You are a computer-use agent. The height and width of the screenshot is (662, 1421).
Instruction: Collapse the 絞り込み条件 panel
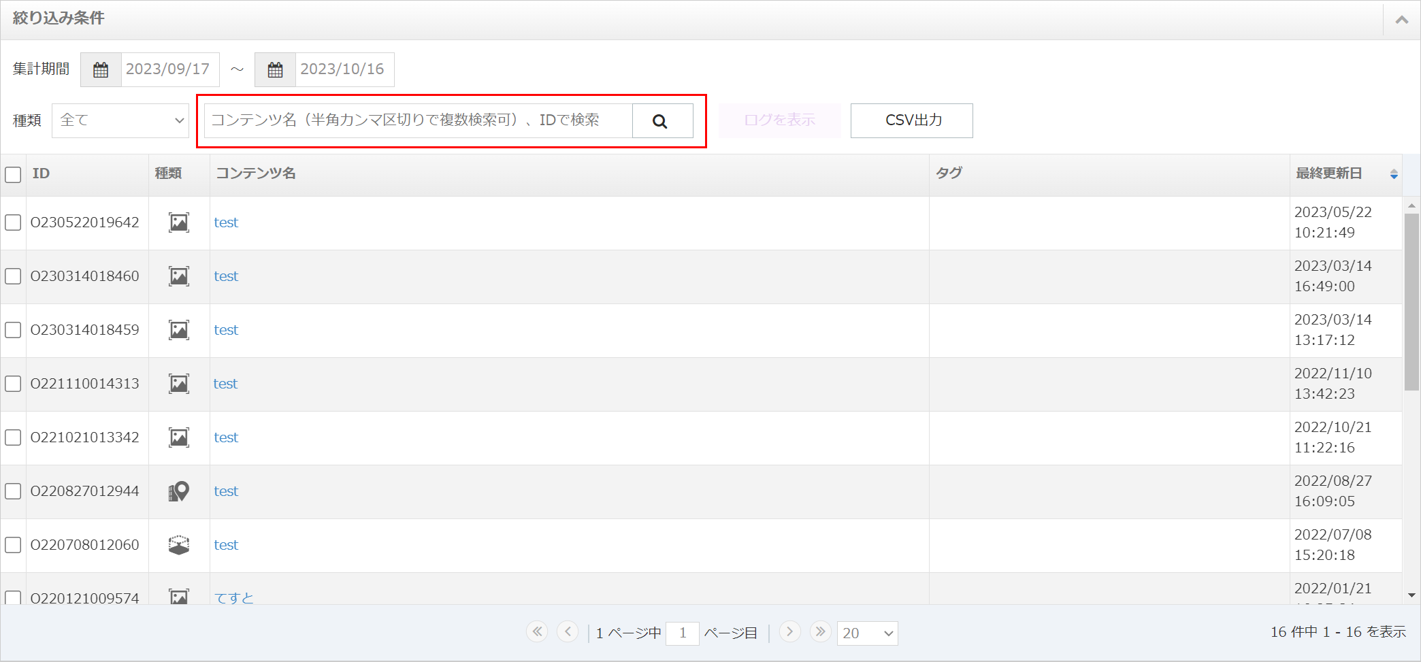click(x=1401, y=20)
